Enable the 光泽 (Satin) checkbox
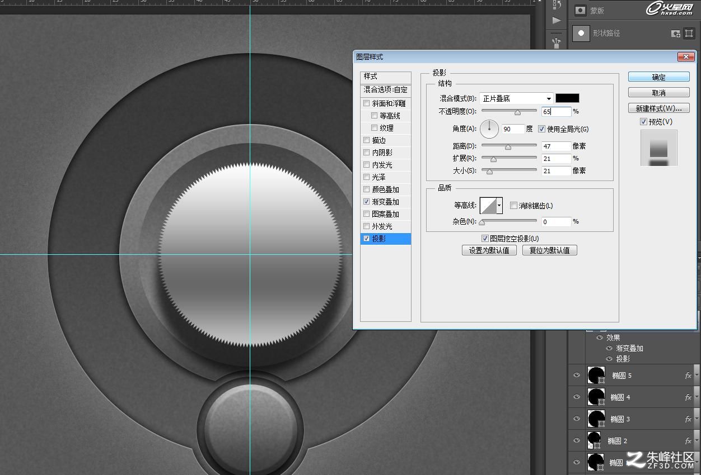 pos(367,177)
